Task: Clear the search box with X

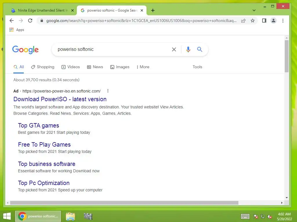Action: (x=174, y=49)
